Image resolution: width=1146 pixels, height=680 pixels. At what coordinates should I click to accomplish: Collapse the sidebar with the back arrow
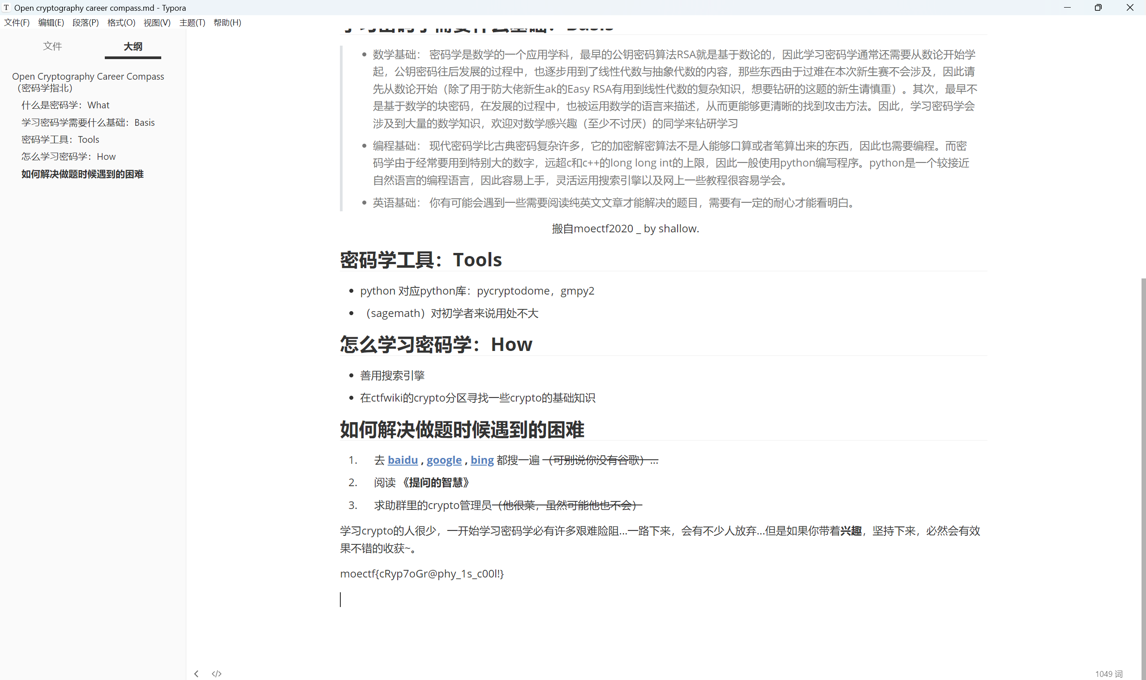[196, 674]
